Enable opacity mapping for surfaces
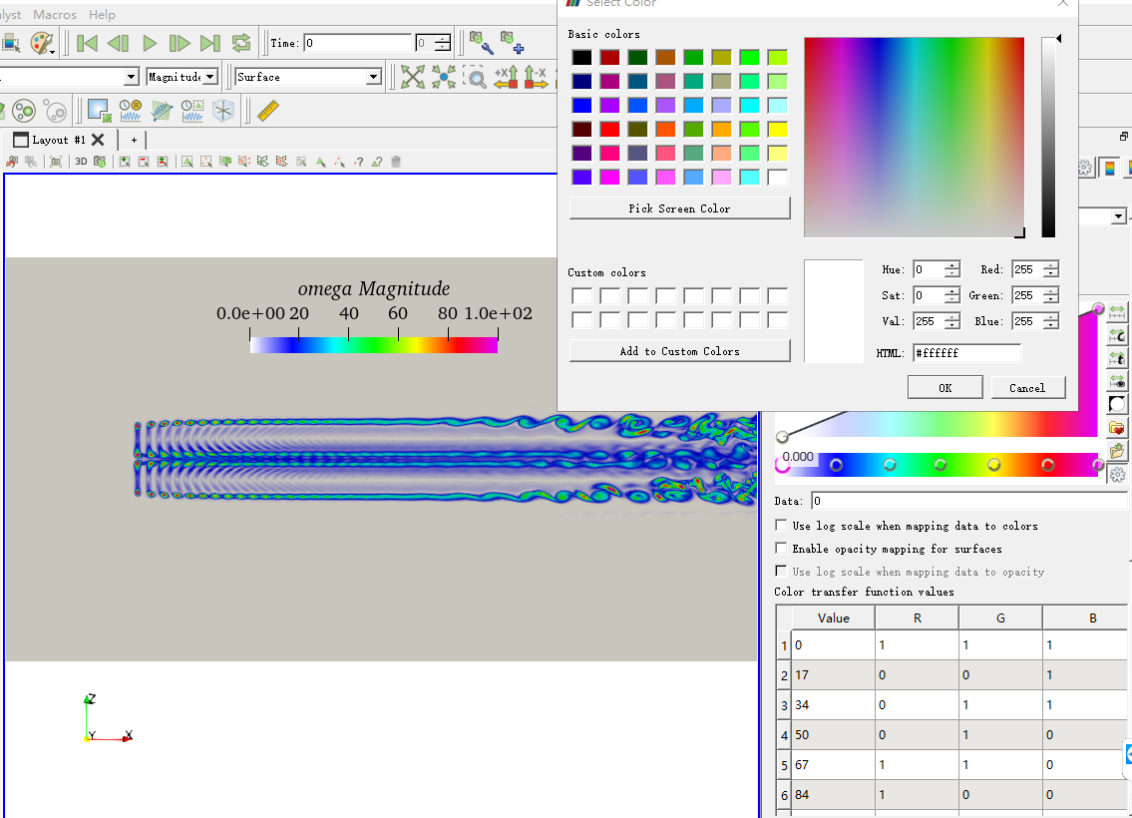 tap(781, 549)
